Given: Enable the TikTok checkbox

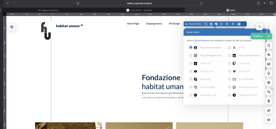Looking at the screenshot, I should (191, 63).
